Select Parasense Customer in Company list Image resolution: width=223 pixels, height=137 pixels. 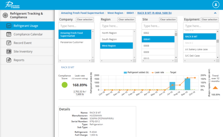(x=75, y=42)
